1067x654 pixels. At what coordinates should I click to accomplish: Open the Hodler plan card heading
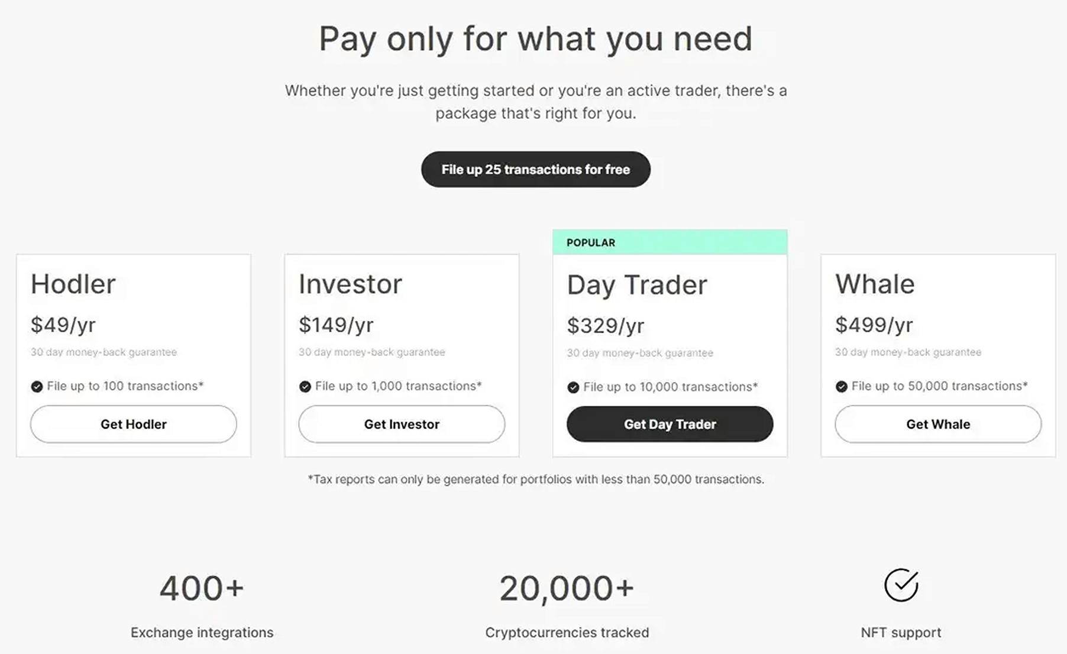(72, 284)
